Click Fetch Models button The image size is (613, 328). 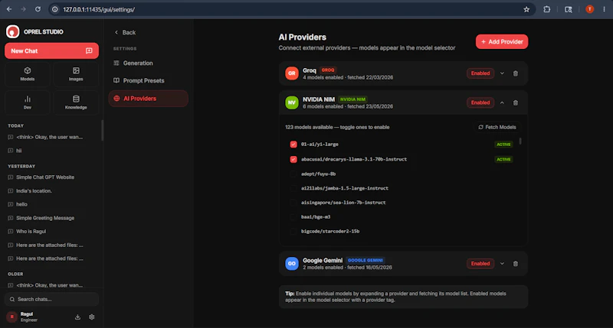pos(497,127)
